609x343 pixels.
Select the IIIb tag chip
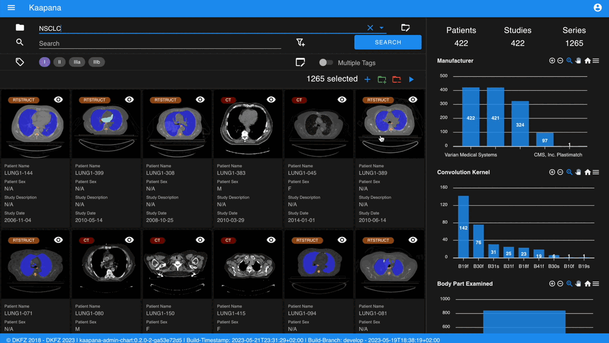pyautogui.click(x=96, y=62)
